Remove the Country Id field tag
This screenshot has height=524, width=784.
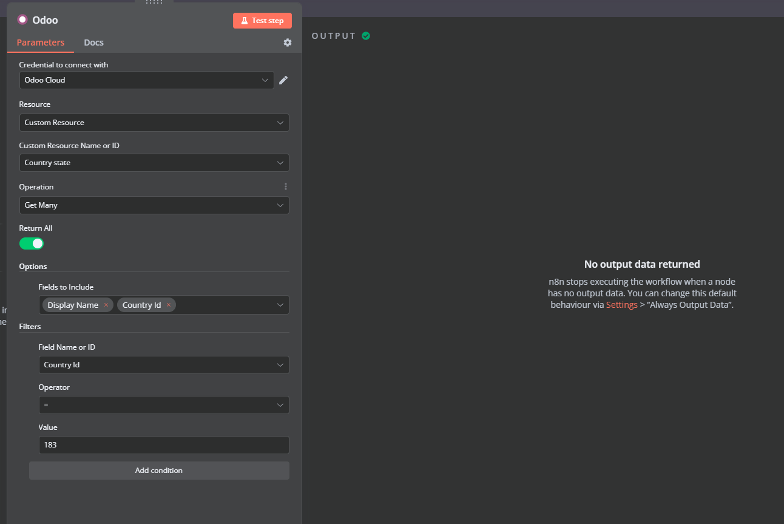tap(169, 305)
